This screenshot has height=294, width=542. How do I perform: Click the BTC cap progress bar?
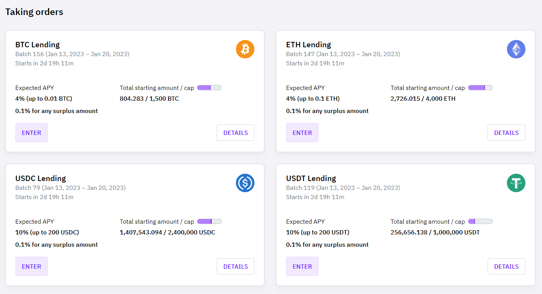click(x=209, y=87)
